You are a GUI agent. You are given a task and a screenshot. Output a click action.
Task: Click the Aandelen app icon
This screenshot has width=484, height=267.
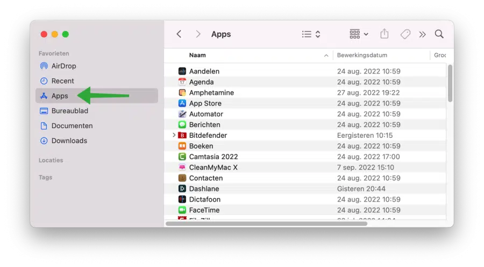(x=182, y=71)
